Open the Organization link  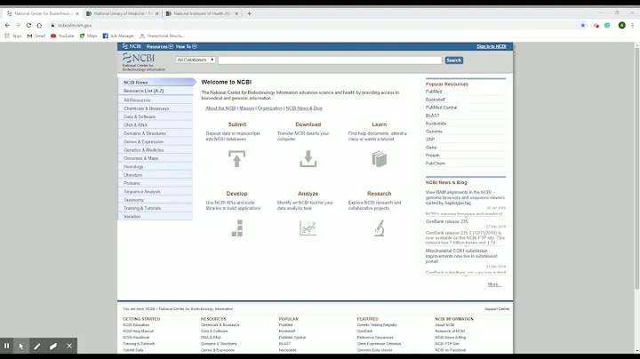[x=270, y=108]
